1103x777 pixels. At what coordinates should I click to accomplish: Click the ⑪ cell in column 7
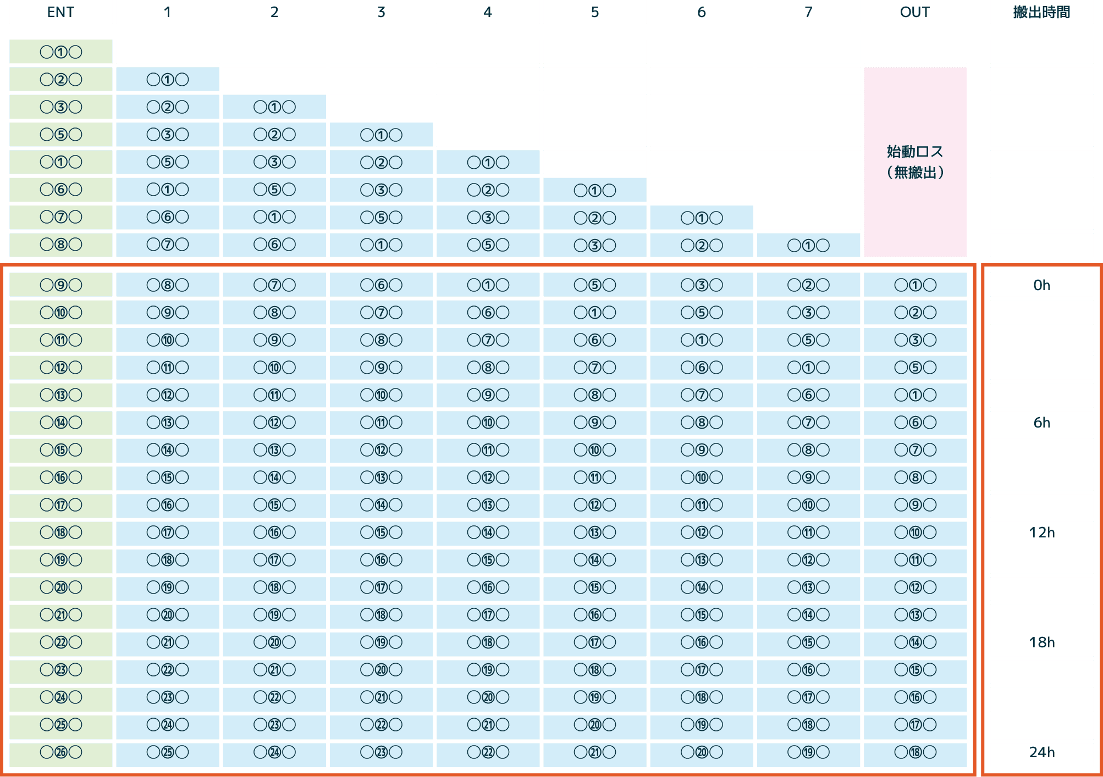click(x=808, y=532)
